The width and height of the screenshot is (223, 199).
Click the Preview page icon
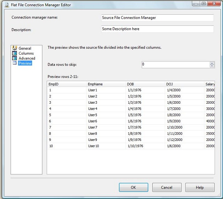pyautogui.click(x=15, y=63)
